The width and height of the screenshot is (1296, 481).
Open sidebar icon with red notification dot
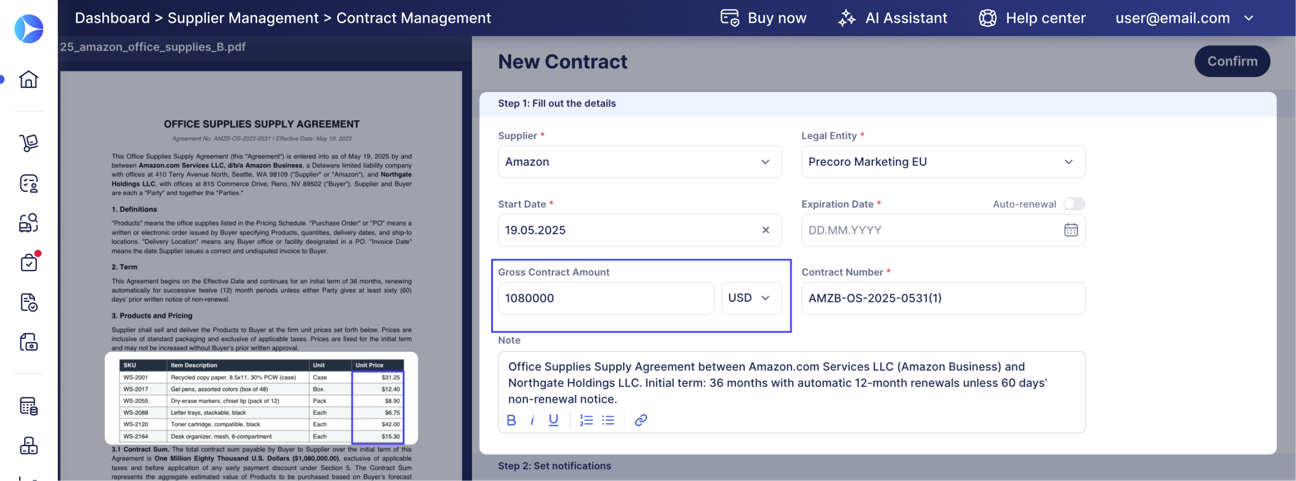29,262
